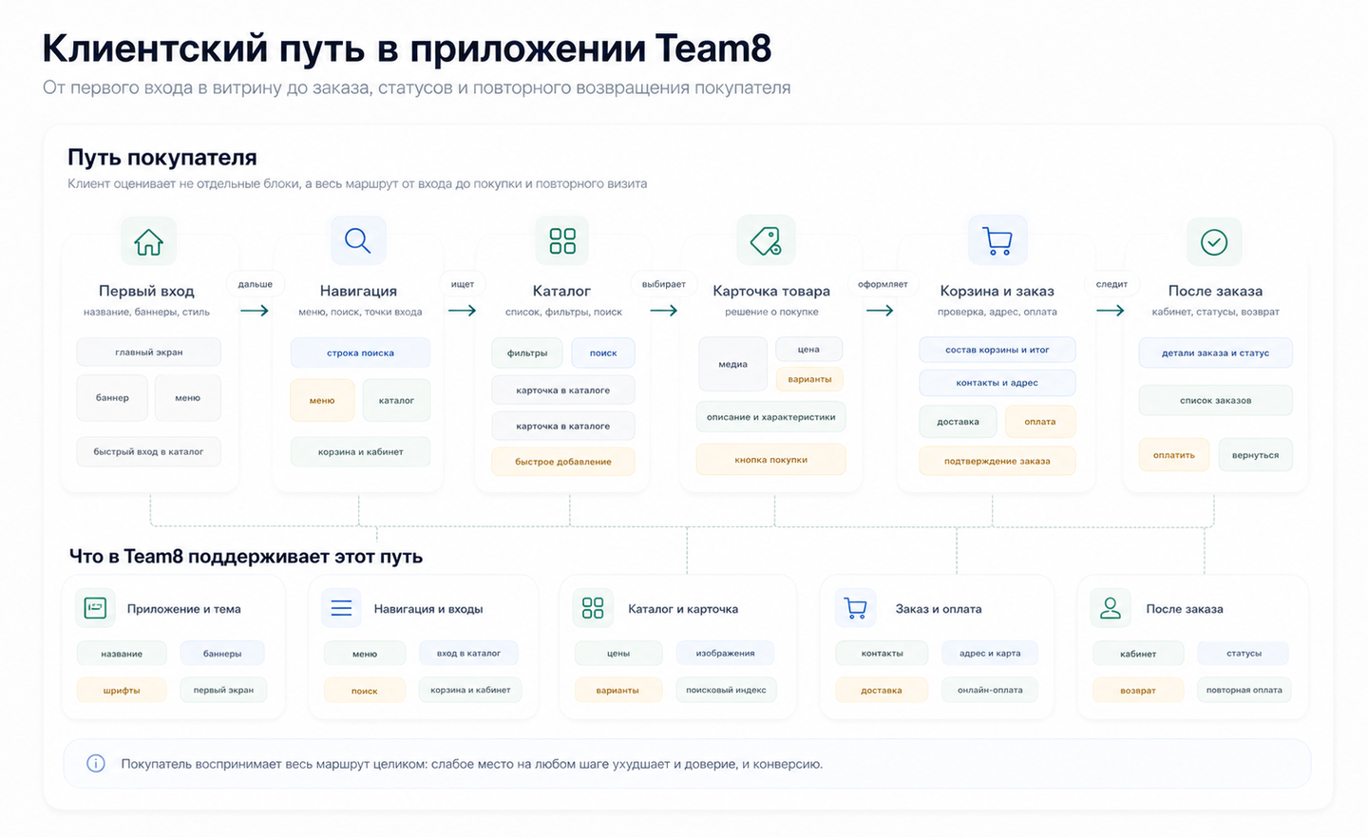Viewport: 1368px width, 837px height.
Task: Select the price tag icon above Карточка товара
Action: [x=766, y=240]
